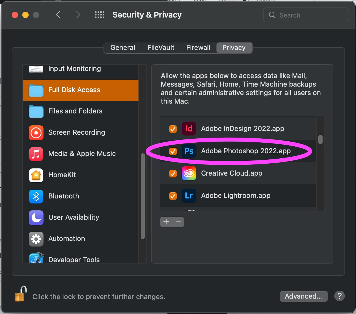Screen dimensions: 356x314
Task: Click the Screen Recording icon
Action: 36,133
